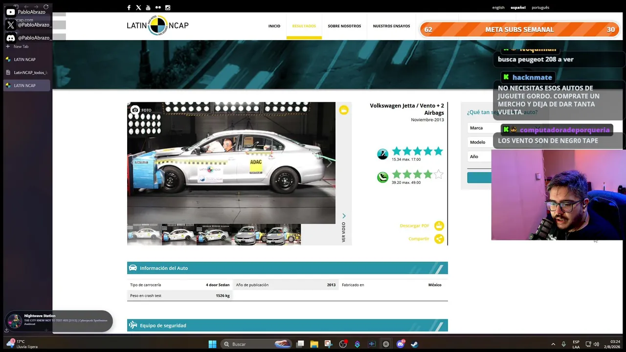The height and width of the screenshot is (352, 626).
Task: Open the weather widget showing 17°C
Action: point(22,344)
